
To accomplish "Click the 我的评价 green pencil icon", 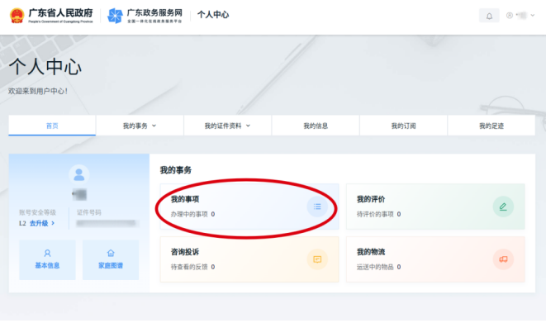I will 503,207.
